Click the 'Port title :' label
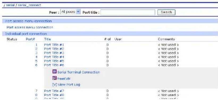218x100 pixels. pyautogui.click(x=91, y=12)
